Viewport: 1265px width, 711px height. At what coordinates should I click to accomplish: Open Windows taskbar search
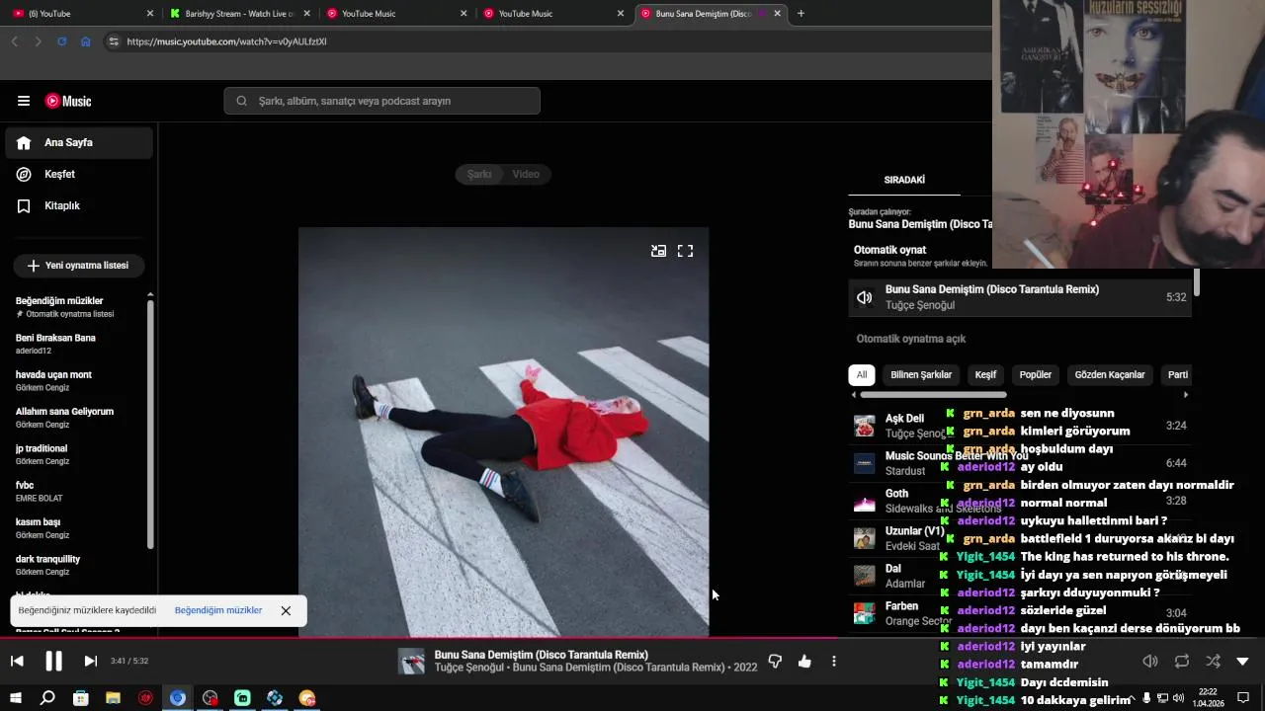(47, 698)
